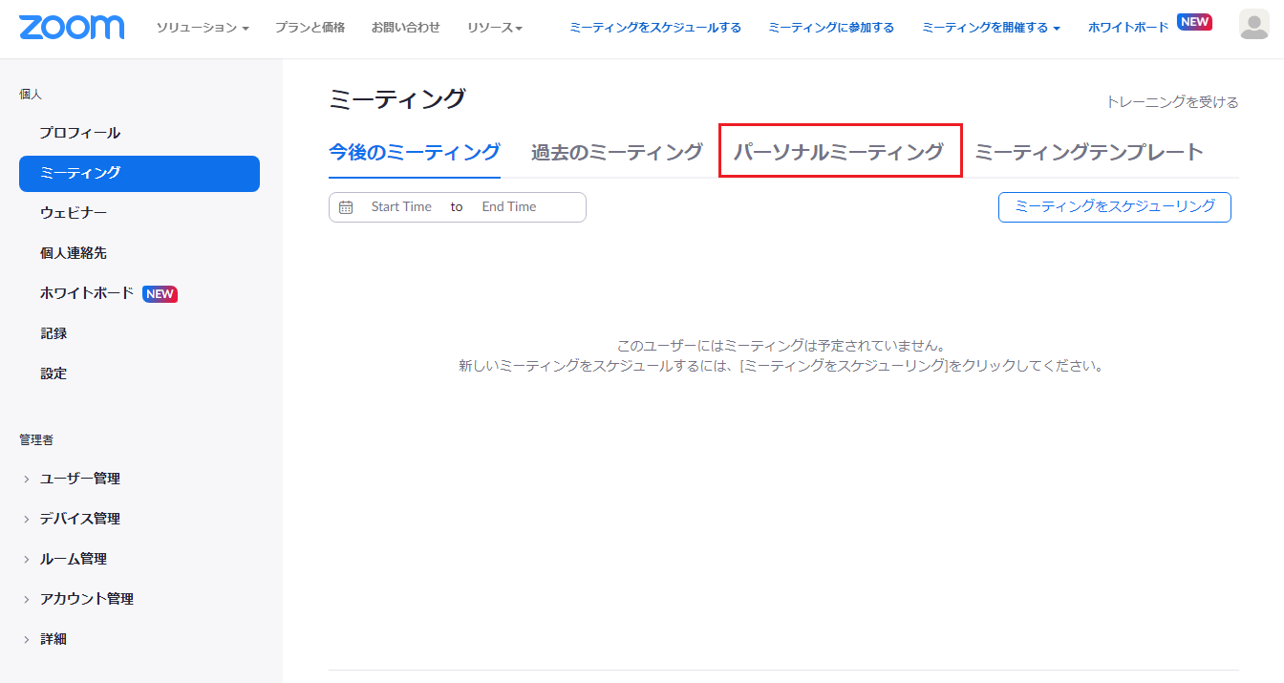The height and width of the screenshot is (683, 1284).
Task: Click お問い合わせ in the navigation bar
Action: [405, 28]
